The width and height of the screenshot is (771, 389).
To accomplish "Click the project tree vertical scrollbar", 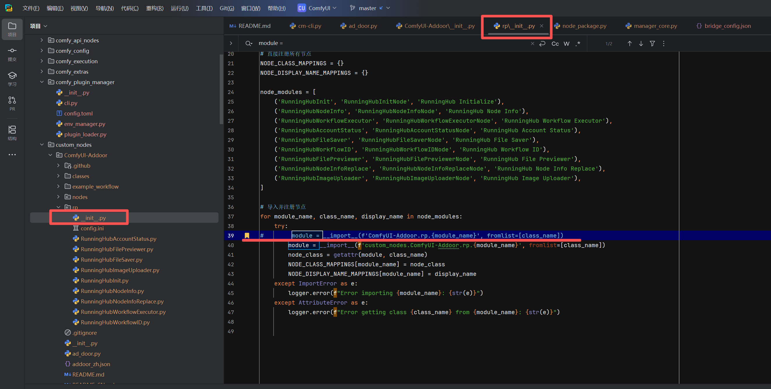I will 221,90.
